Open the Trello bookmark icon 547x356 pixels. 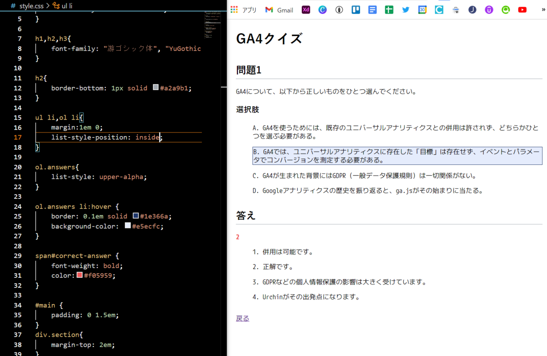[x=356, y=10]
